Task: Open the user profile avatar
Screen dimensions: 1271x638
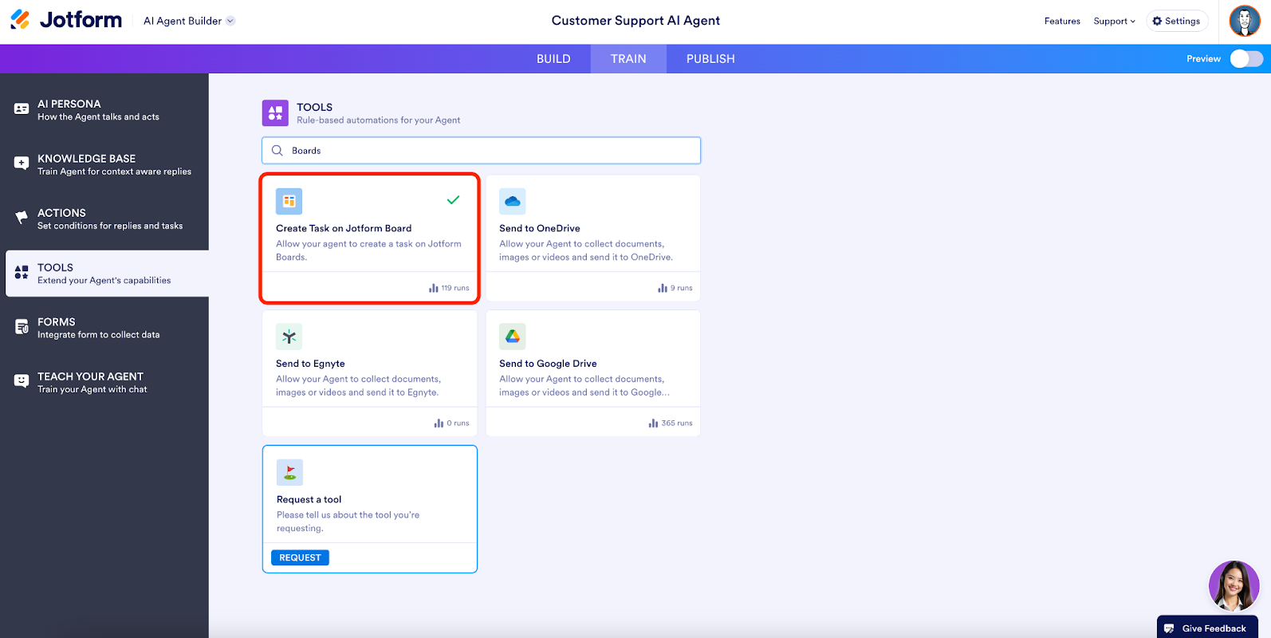Action: [1244, 21]
